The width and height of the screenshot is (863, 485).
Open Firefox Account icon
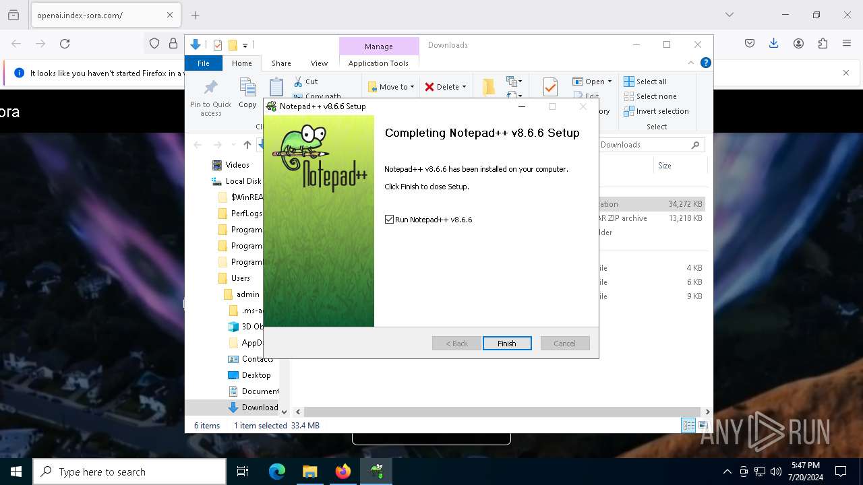pos(798,44)
